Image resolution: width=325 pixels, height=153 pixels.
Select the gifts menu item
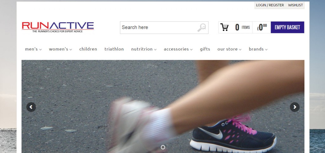[205, 49]
